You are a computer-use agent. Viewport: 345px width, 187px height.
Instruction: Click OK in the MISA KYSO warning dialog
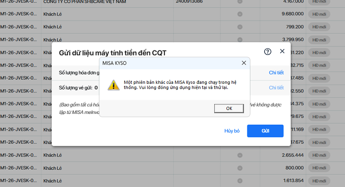(229, 108)
